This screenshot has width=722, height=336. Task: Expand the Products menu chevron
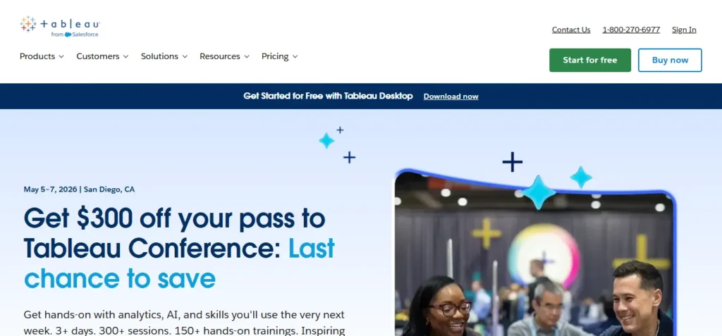[x=61, y=56]
